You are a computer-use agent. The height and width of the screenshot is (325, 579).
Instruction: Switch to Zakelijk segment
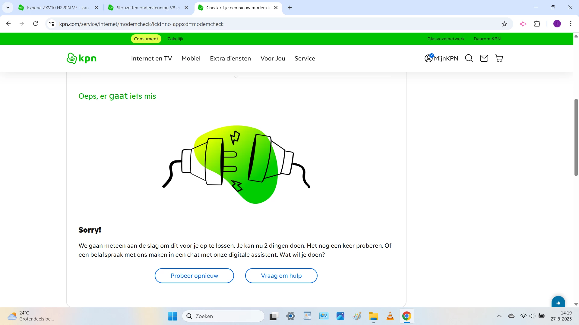175,39
